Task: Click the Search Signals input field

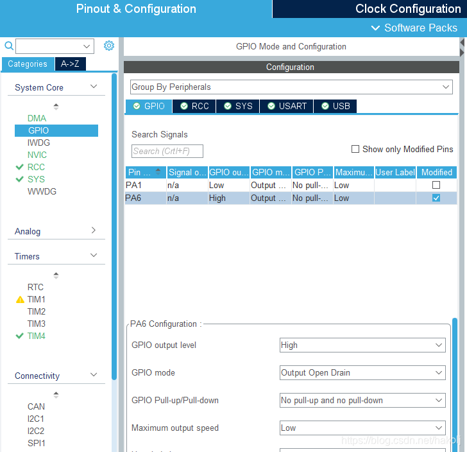Action: click(x=167, y=151)
